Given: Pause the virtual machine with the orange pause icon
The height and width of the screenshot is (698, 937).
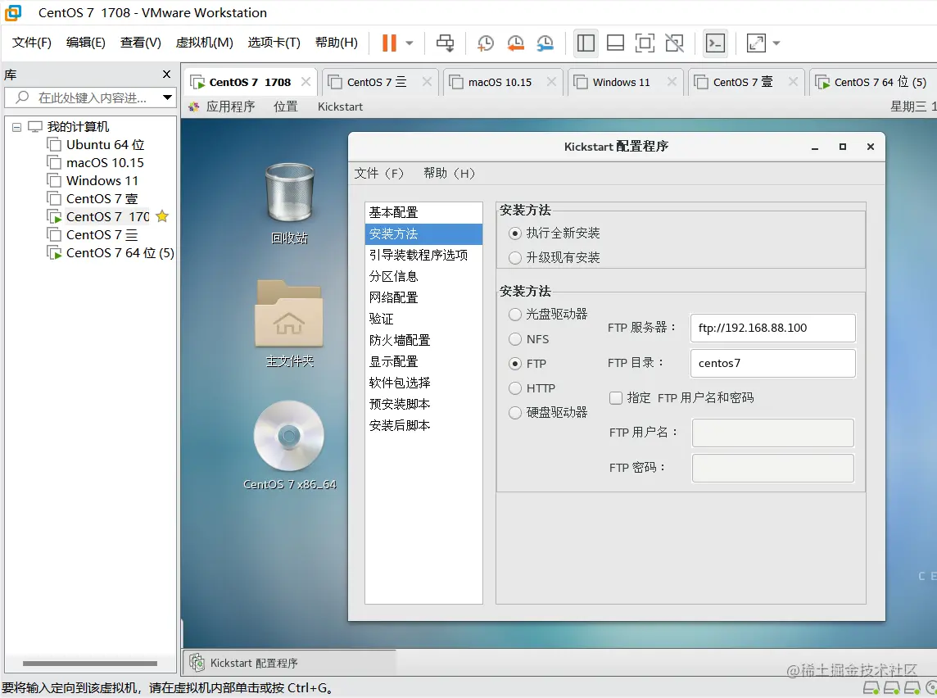Looking at the screenshot, I should point(389,43).
